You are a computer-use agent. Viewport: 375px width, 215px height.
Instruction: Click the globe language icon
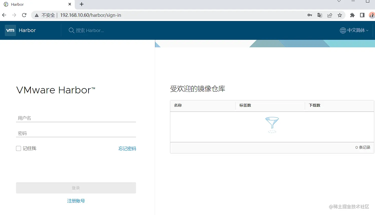pos(343,30)
